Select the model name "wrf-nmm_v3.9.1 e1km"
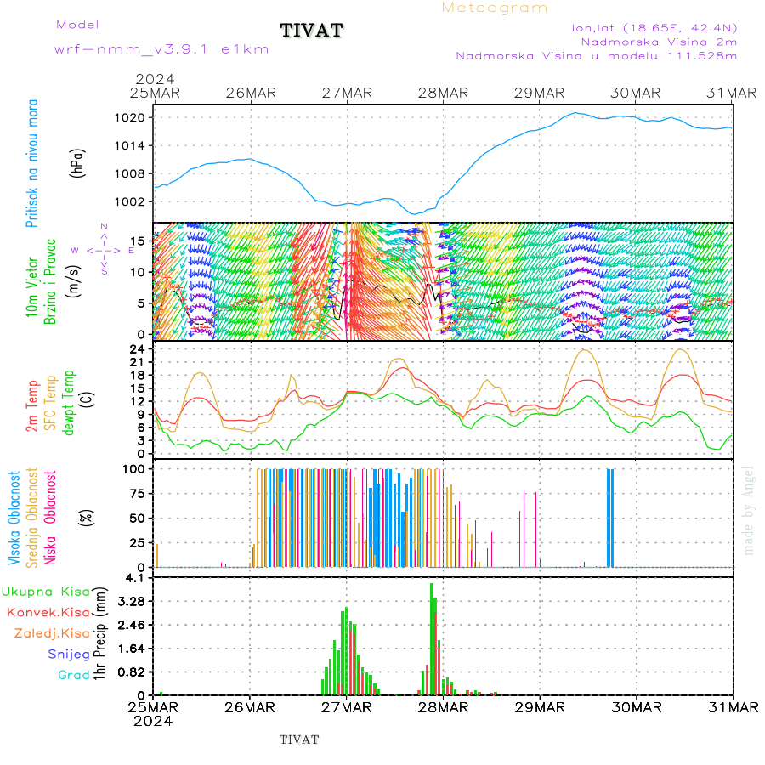The image size is (765, 765). [161, 49]
